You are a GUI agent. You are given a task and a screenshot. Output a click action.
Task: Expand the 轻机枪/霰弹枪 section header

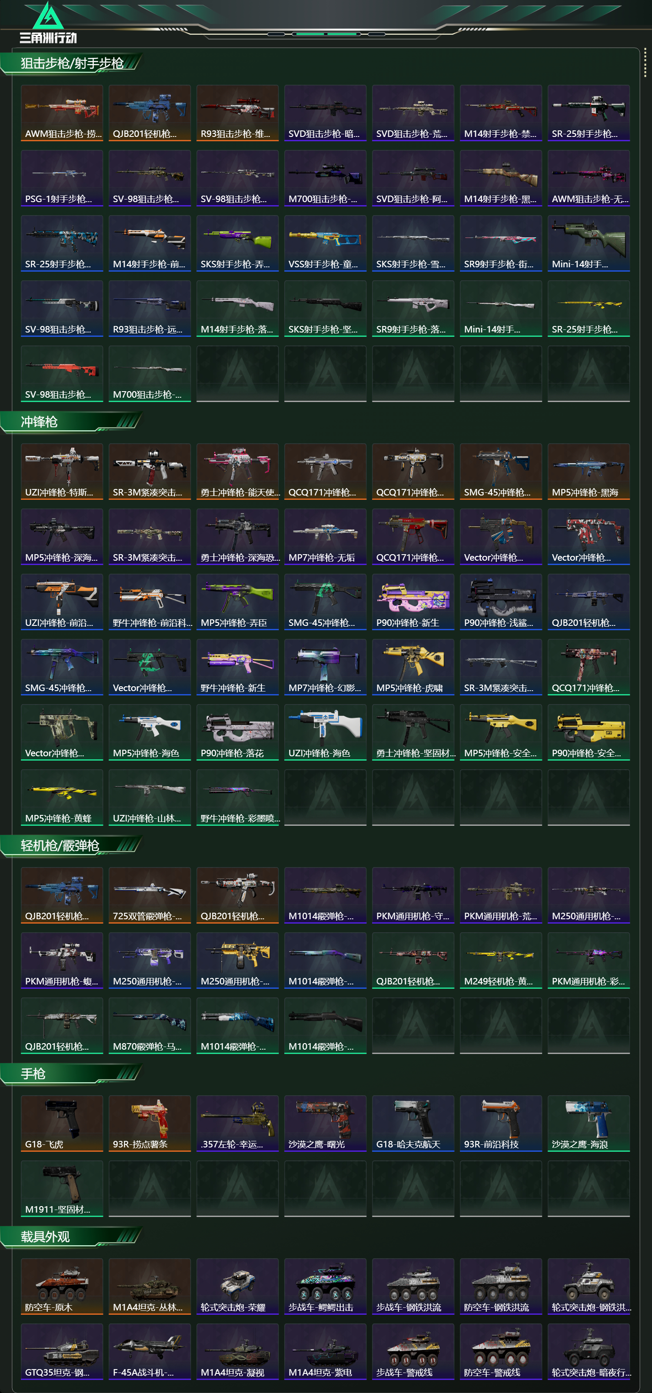pos(71,846)
